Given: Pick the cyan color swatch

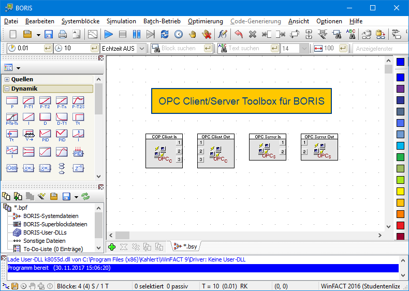Looking at the screenshot, I should 400,146.
